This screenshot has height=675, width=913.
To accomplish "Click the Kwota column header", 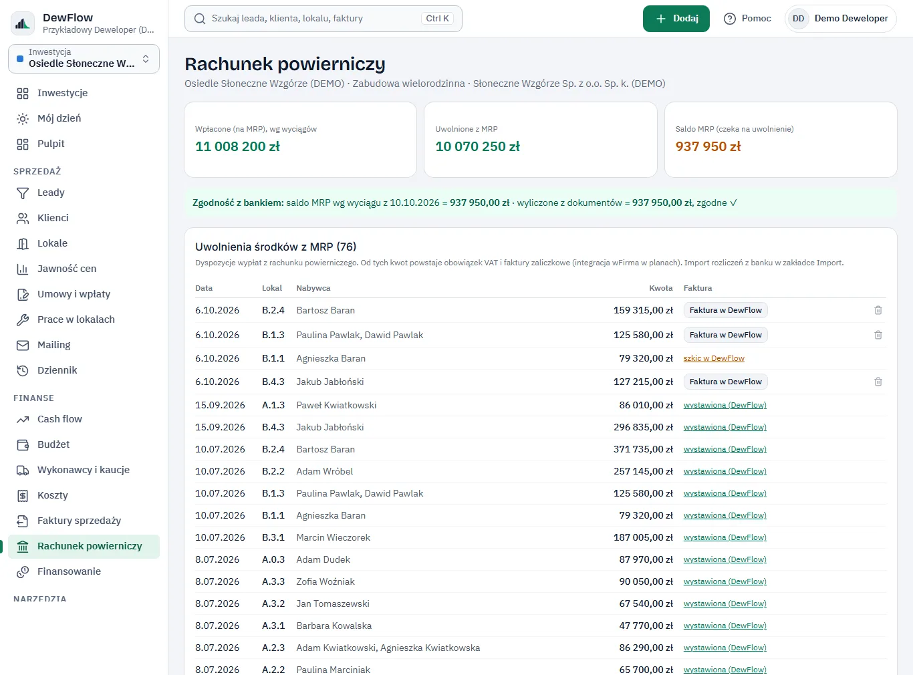I will coord(661,288).
